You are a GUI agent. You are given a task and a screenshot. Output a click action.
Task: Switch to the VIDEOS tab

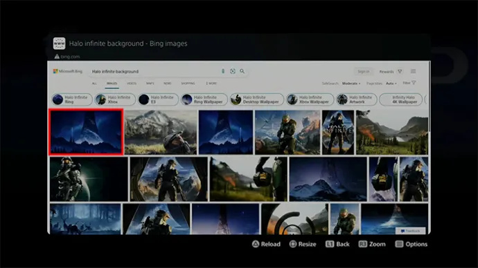132,84
